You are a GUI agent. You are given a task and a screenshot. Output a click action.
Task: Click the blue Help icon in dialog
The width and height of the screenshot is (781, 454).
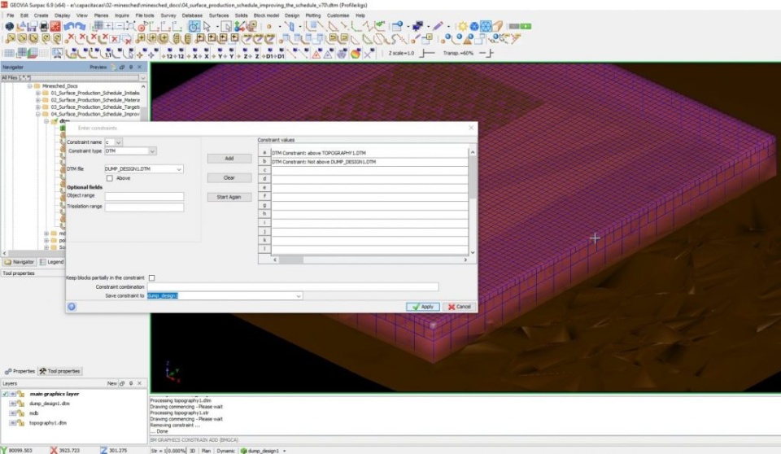pyautogui.click(x=72, y=307)
